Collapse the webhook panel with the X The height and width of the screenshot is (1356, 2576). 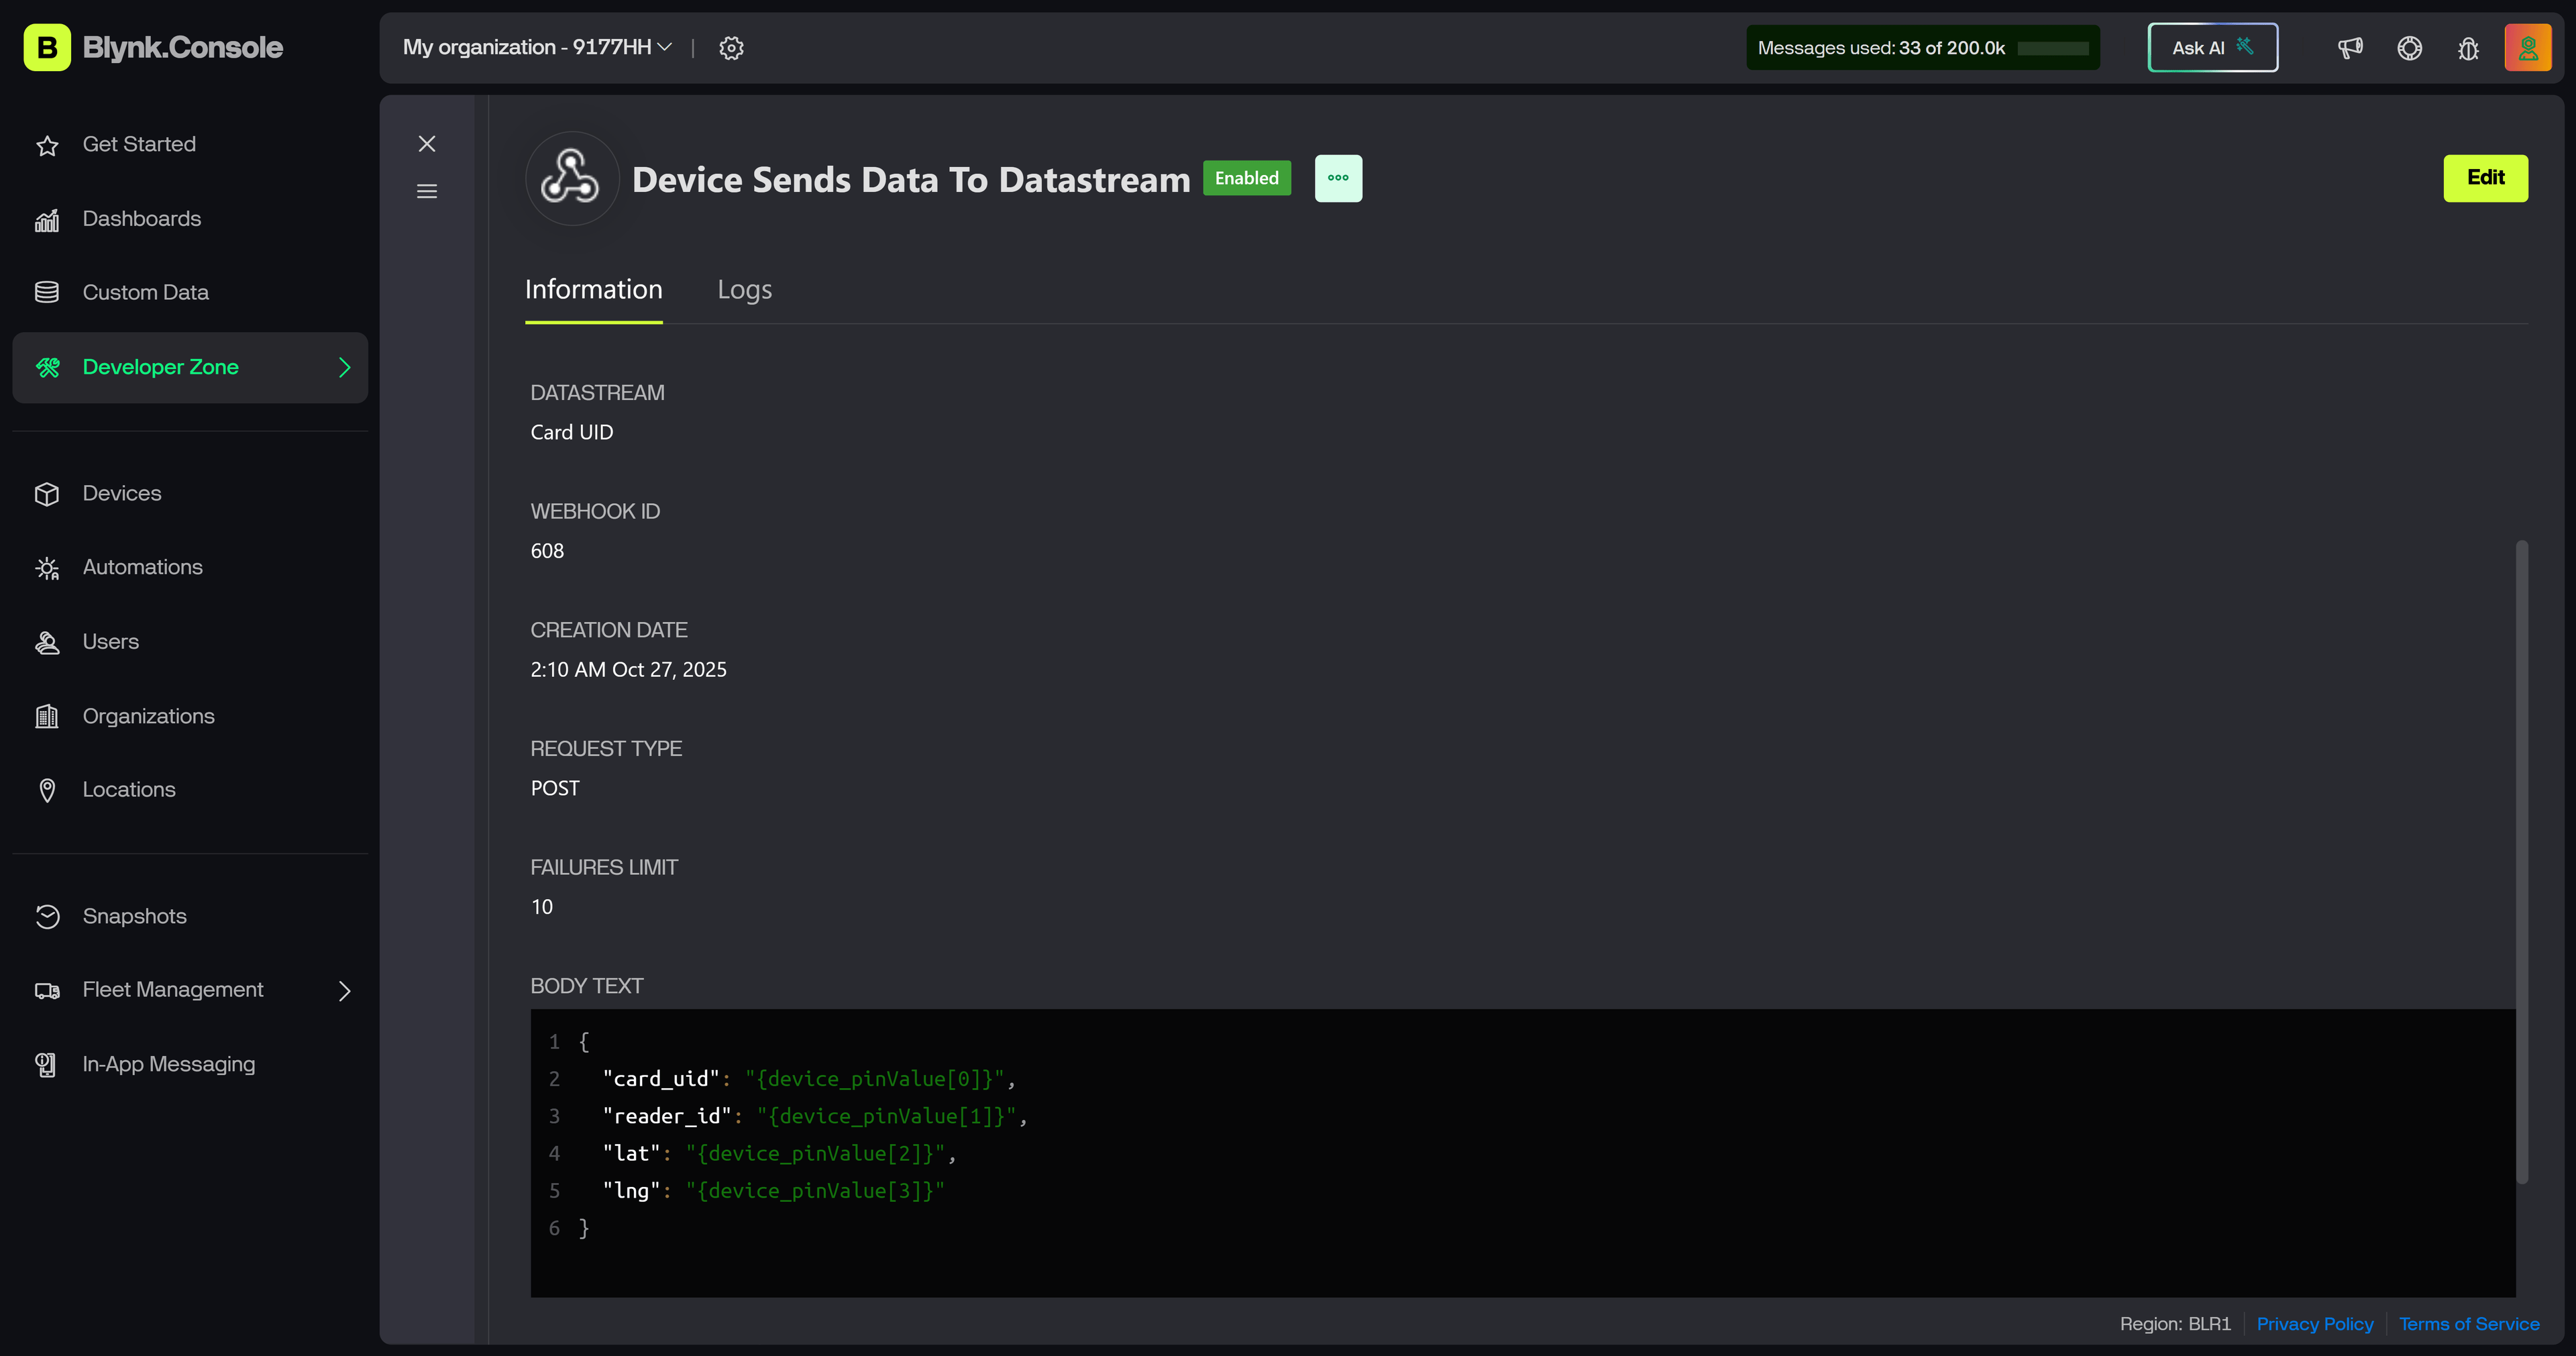[427, 144]
